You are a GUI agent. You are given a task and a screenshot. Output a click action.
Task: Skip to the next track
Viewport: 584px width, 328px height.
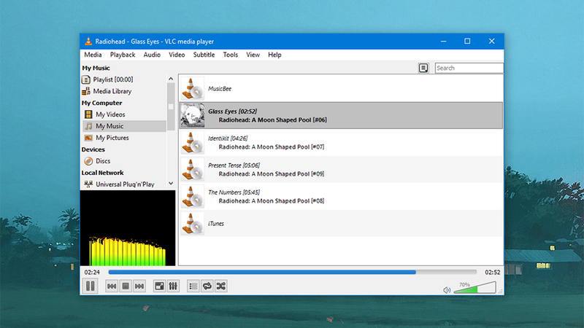tap(139, 286)
